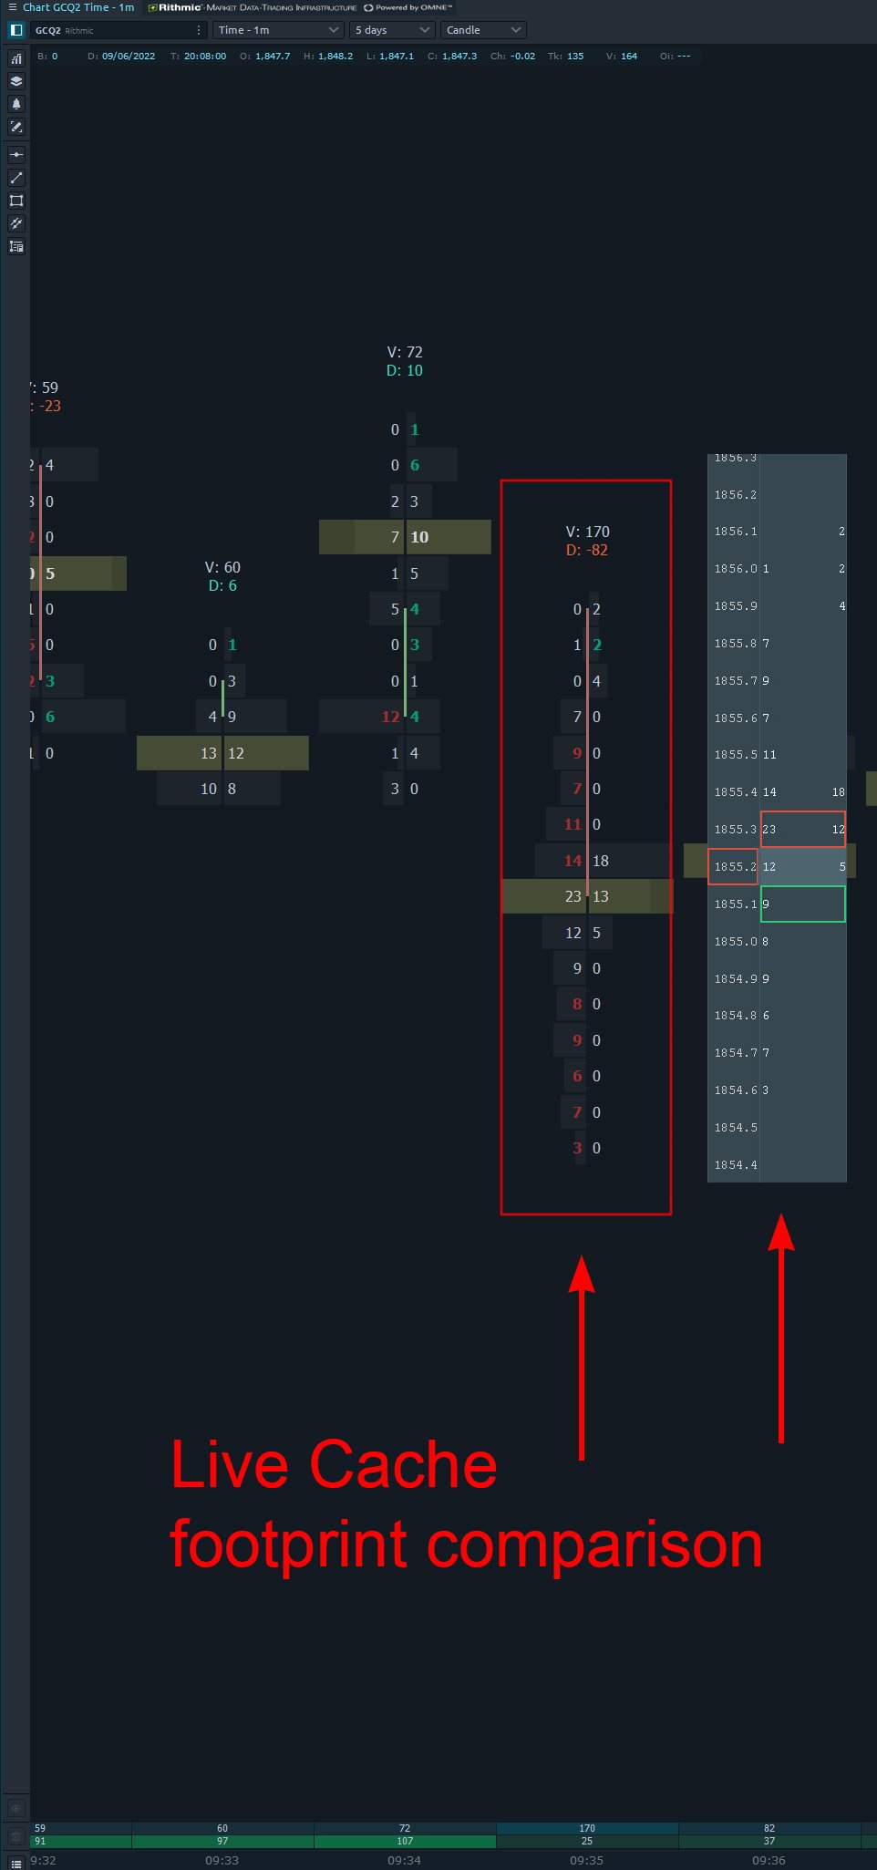Open the hamburger menu beside Chart GCQ2
Image resolution: width=877 pixels, height=1870 pixels.
12,7
